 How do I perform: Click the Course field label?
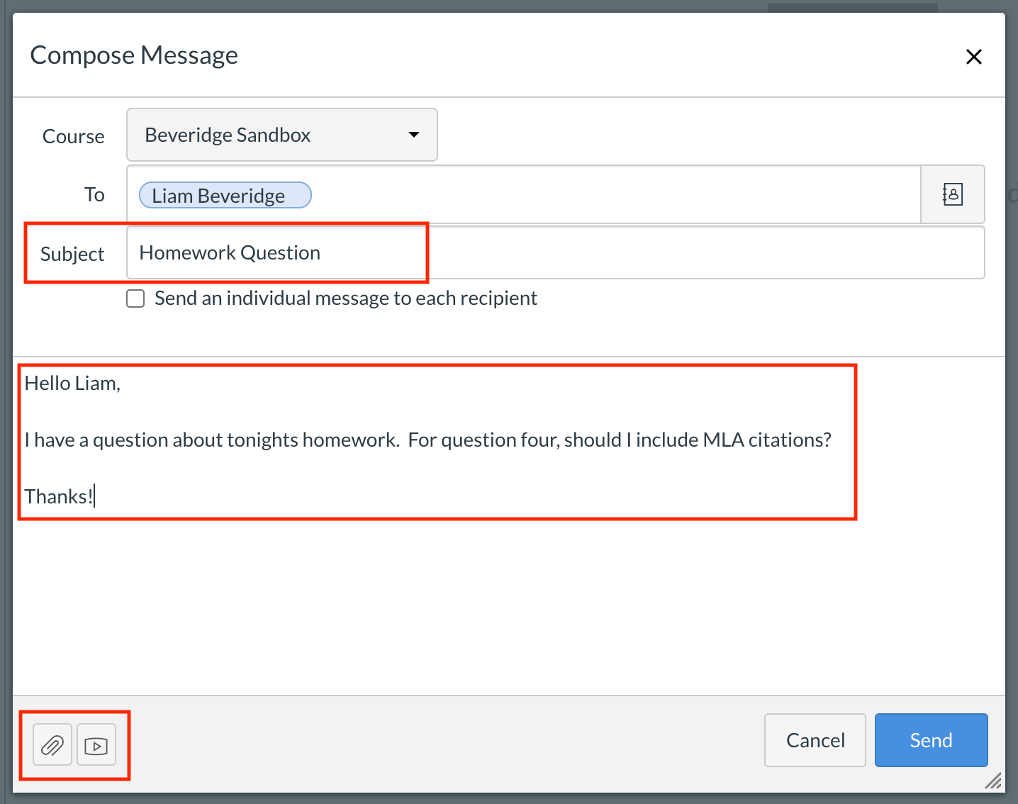click(x=73, y=136)
